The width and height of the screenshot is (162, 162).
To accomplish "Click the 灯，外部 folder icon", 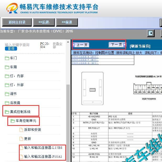I will 7,85.
